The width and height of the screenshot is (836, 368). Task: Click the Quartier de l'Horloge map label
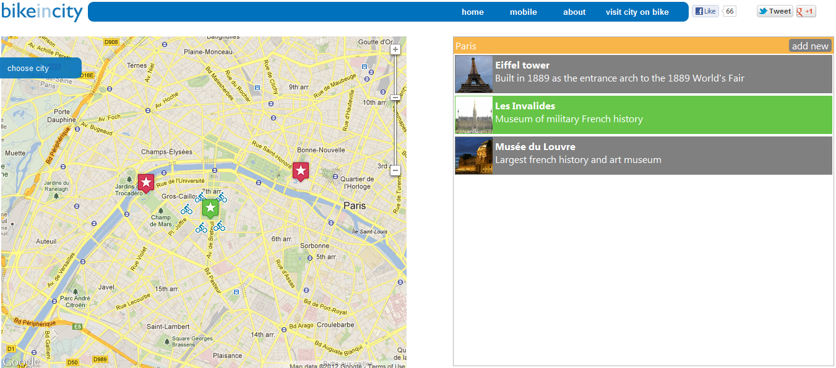point(356,183)
